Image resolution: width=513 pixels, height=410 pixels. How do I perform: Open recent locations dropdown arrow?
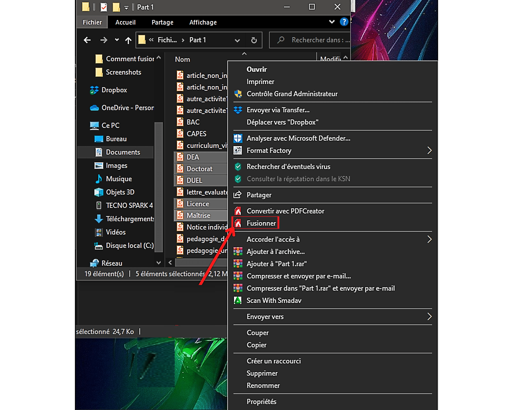click(x=117, y=40)
